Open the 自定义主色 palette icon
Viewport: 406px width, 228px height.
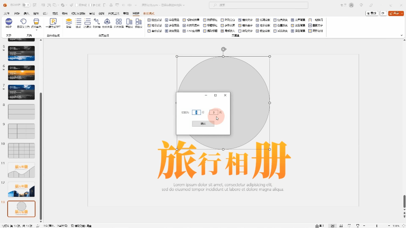(23, 22)
